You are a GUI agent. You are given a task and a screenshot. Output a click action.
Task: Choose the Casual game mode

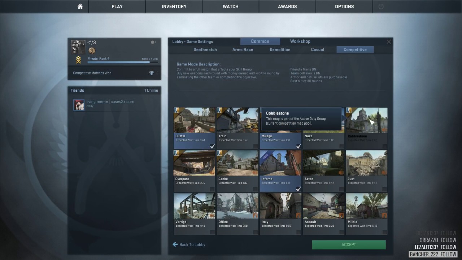tap(318, 50)
